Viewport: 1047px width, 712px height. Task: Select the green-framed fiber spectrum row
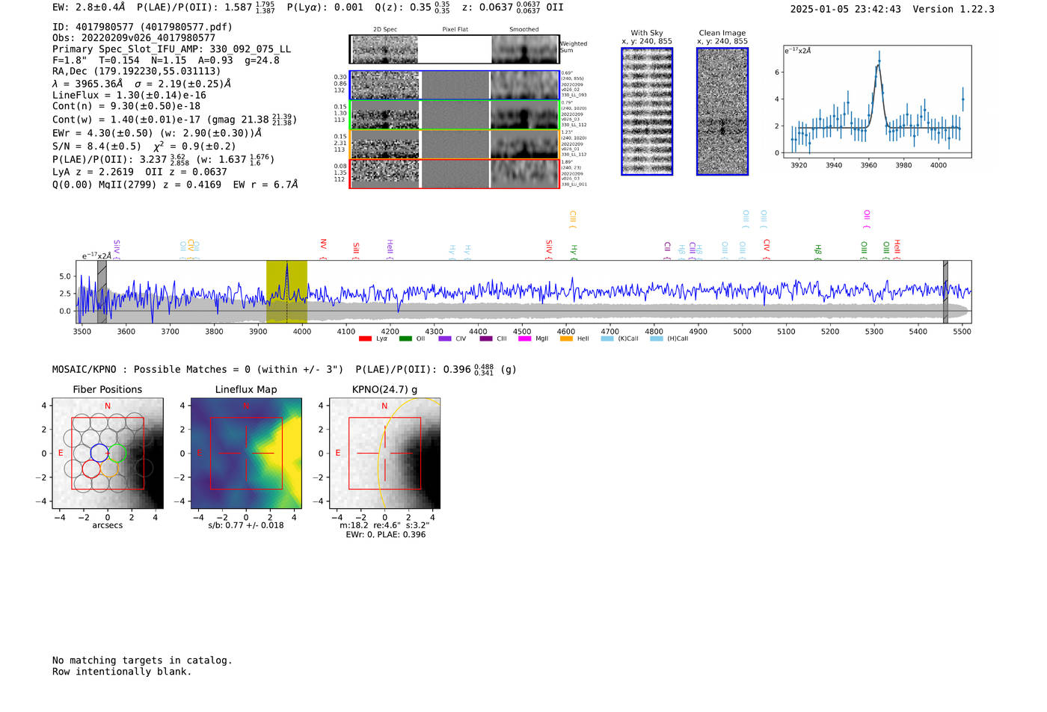coord(454,115)
